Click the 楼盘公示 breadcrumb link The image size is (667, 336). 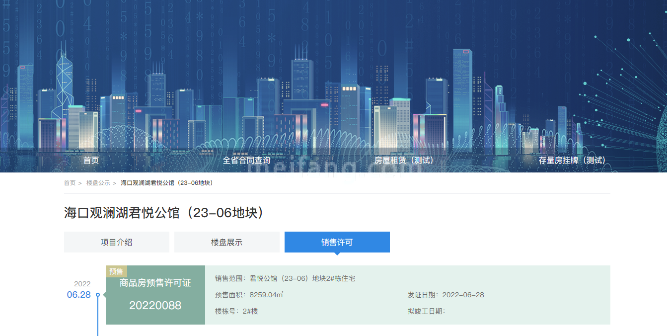click(98, 183)
